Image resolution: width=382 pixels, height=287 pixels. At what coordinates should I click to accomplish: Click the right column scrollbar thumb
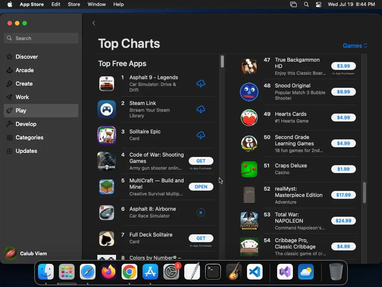tap(364, 192)
